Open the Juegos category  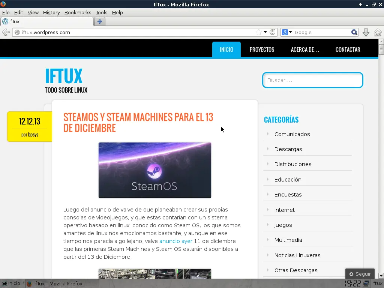283,225
